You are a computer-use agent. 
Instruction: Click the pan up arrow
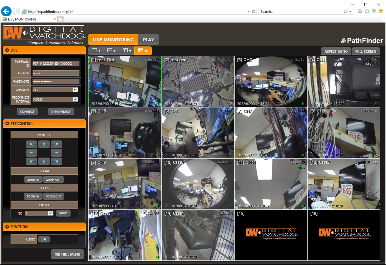click(x=44, y=144)
